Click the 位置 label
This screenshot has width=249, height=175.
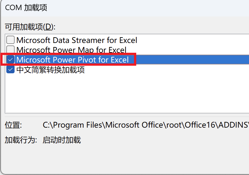point(13,125)
